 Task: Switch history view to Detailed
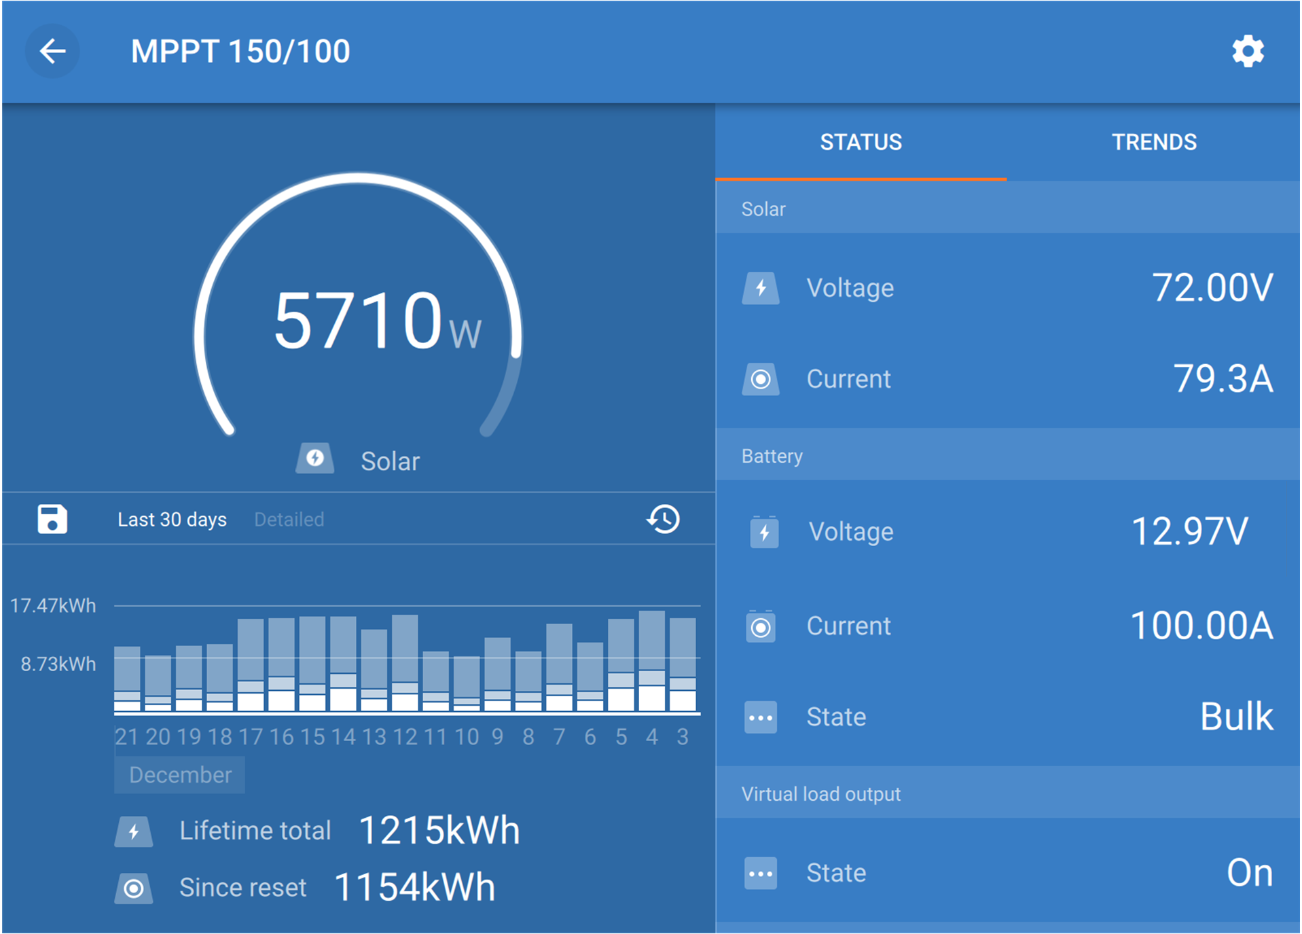(289, 520)
